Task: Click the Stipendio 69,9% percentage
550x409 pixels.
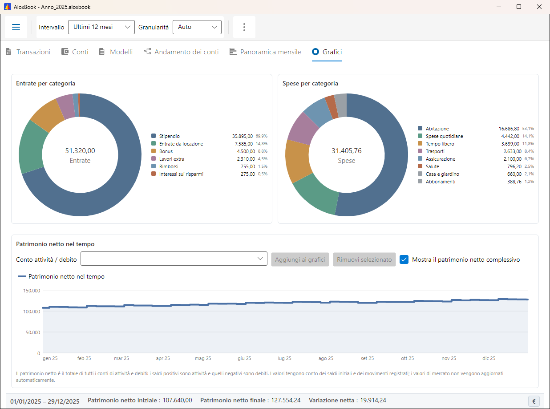Action: (262, 136)
